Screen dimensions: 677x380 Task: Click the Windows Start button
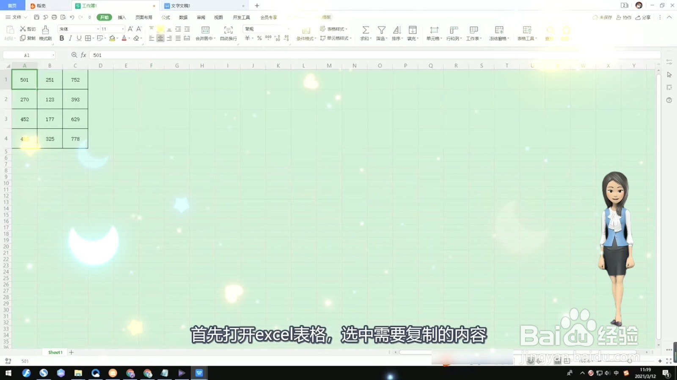pos(8,373)
